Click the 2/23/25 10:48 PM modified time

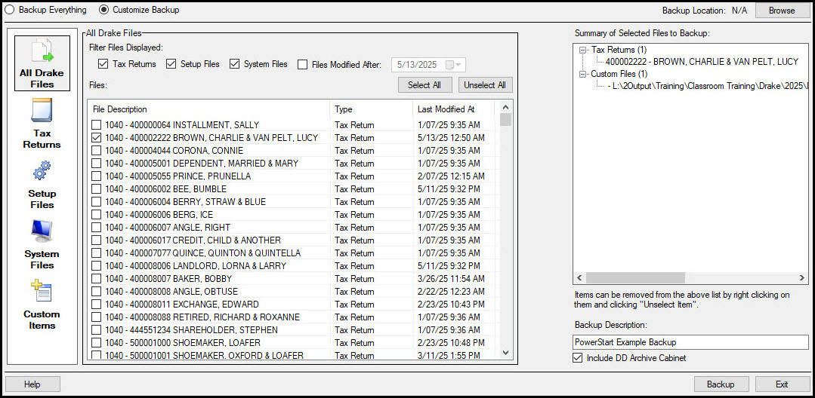[x=451, y=343]
